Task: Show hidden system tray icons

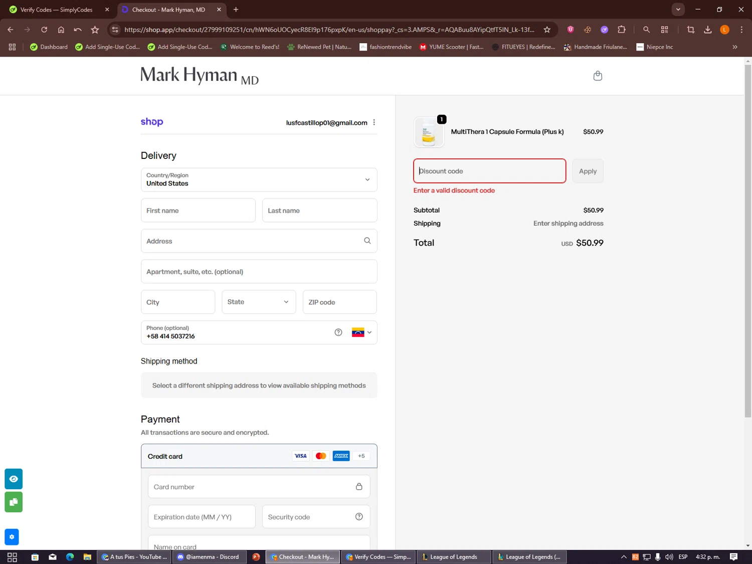Action: pos(624,557)
